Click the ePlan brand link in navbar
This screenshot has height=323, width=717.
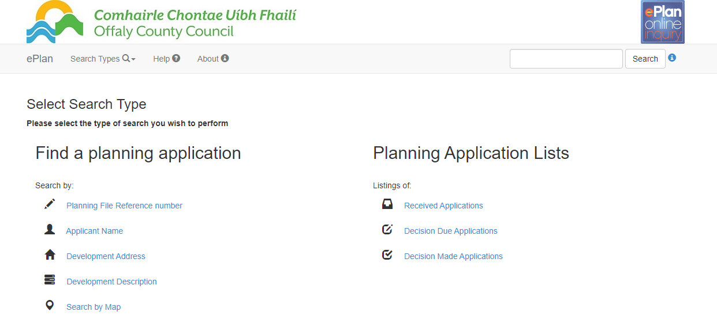40,59
